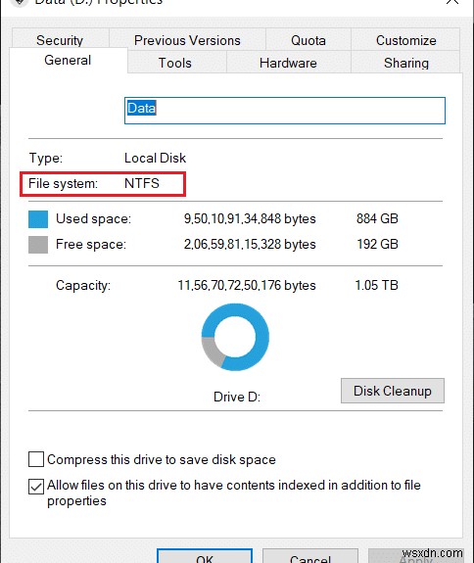
Task: Click the gray Free space color square
Action: [x=38, y=245]
